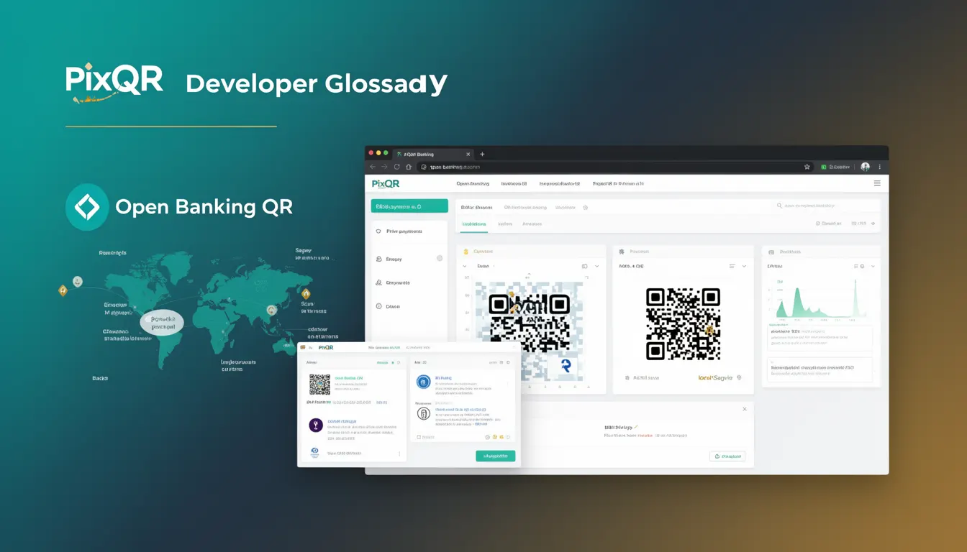Select the open browser tab titled Banking

tap(432, 154)
